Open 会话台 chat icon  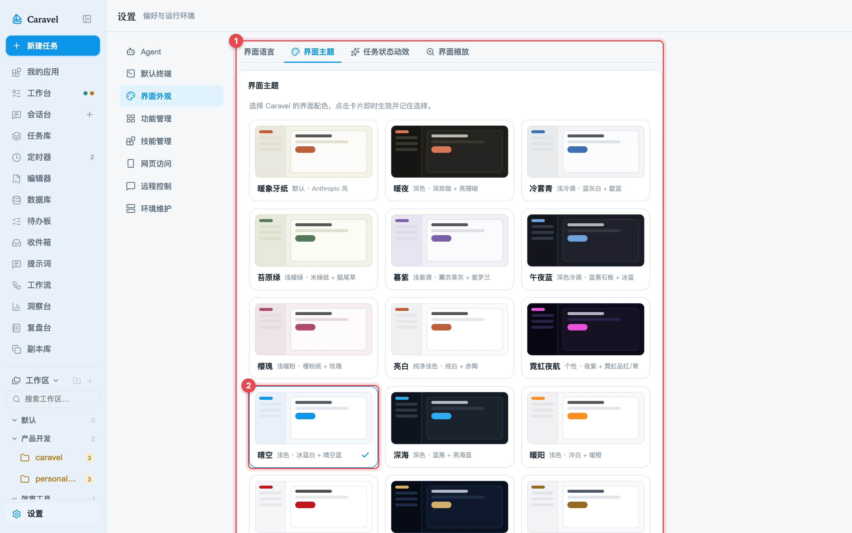(17, 115)
